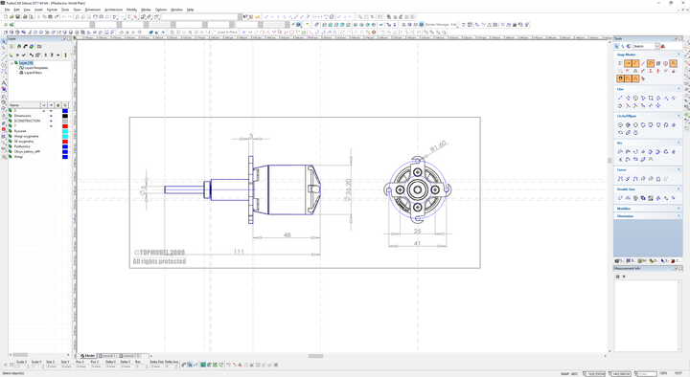The width and height of the screenshot is (690, 377).
Task: Toggle visibility of the $CONSTRUCTION layer
Action: point(51,121)
